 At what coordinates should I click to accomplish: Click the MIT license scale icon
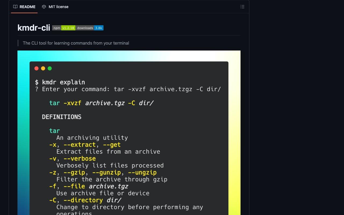44,7
